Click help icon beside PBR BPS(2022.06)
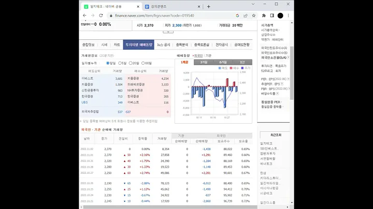 click(x=289, y=88)
